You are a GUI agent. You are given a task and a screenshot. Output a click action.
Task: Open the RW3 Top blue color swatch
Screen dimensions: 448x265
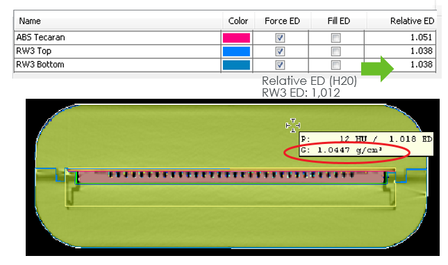236,51
